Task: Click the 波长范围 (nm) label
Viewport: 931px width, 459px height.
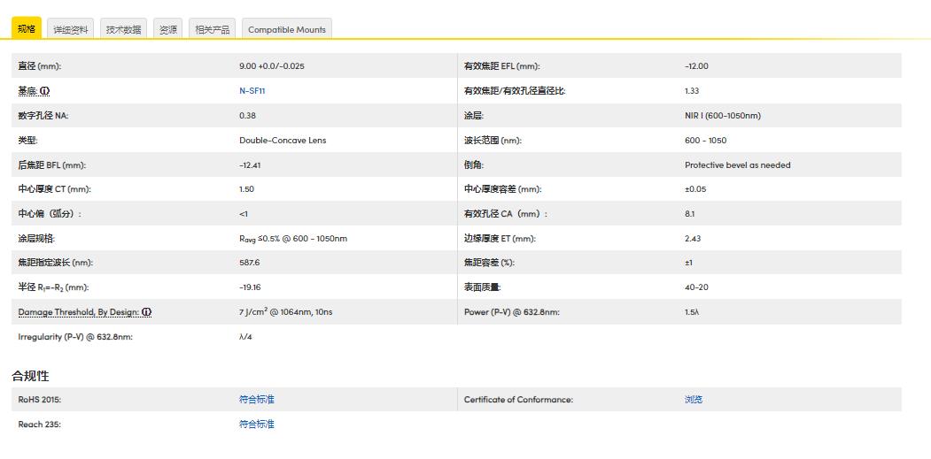Action: tap(493, 141)
